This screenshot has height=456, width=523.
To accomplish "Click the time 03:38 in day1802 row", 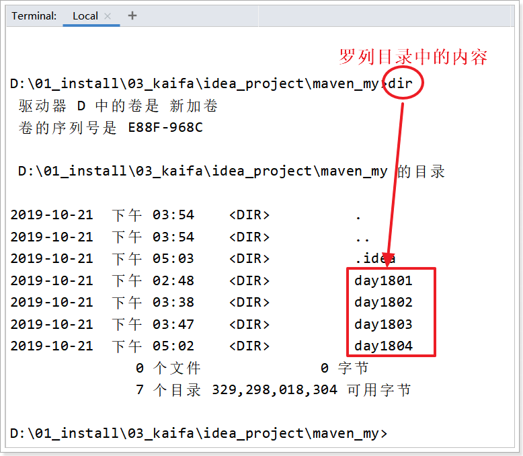I will (x=173, y=303).
